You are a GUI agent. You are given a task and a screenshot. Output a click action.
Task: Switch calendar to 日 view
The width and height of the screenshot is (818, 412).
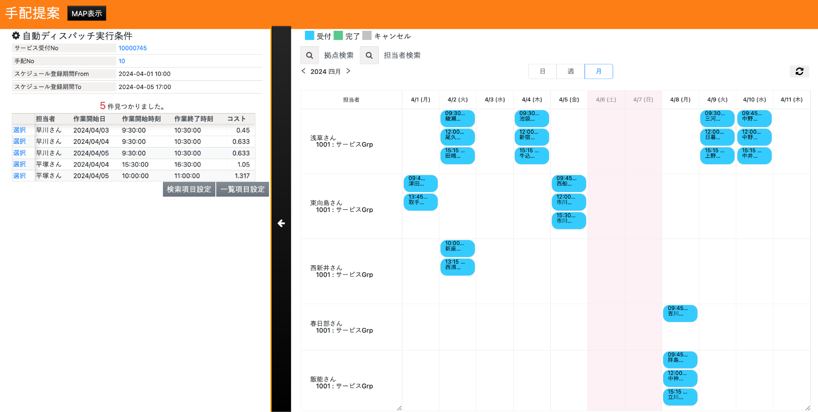pyautogui.click(x=542, y=72)
